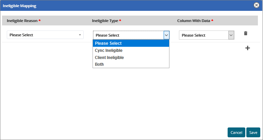Click the small arrow in the Ineligible Reason field
The width and height of the screenshot is (263, 140).
(80, 35)
